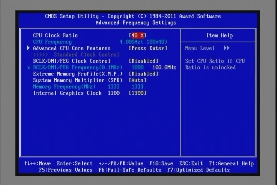Click the arrows Move hint
The height and width of the screenshot is (185, 277).
(38, 163)
